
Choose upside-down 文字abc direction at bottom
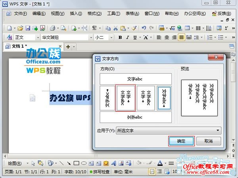[136, 117]
